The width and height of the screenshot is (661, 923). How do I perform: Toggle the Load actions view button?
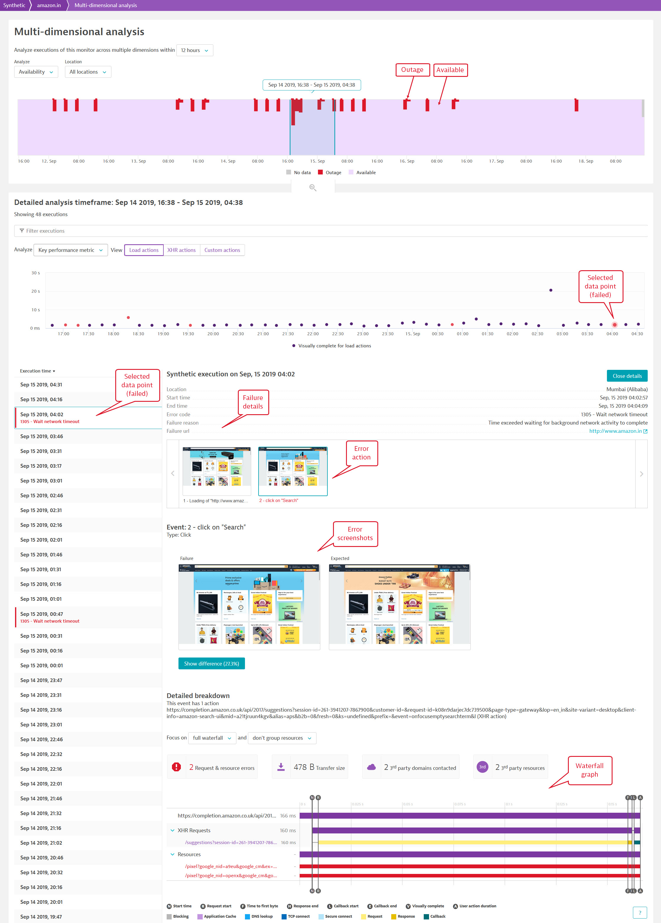[x=141, y=250]
